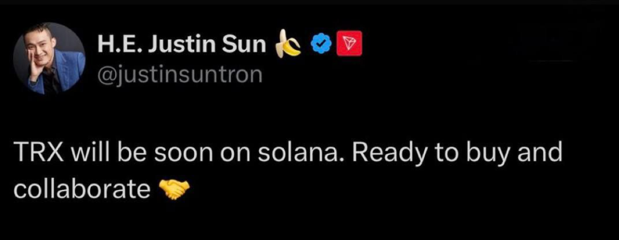Click the handshake emoji in the tweet
Image resolution: width=619 pixels, height=240 pixels.
(x=173, y=189)
